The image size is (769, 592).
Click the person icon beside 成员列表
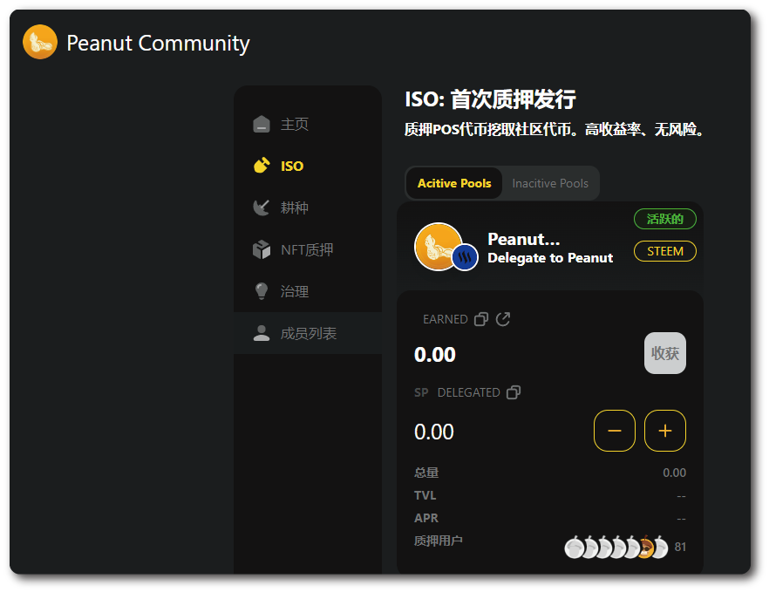(262, 333)
